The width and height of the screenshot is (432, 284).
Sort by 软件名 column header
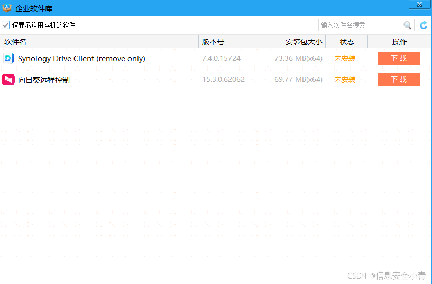tap(99, 42)
